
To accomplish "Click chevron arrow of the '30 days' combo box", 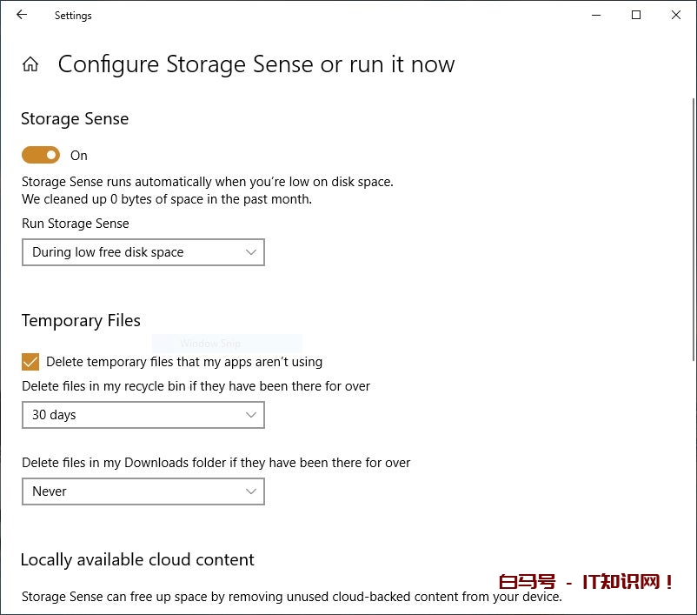I will [251, 415].
